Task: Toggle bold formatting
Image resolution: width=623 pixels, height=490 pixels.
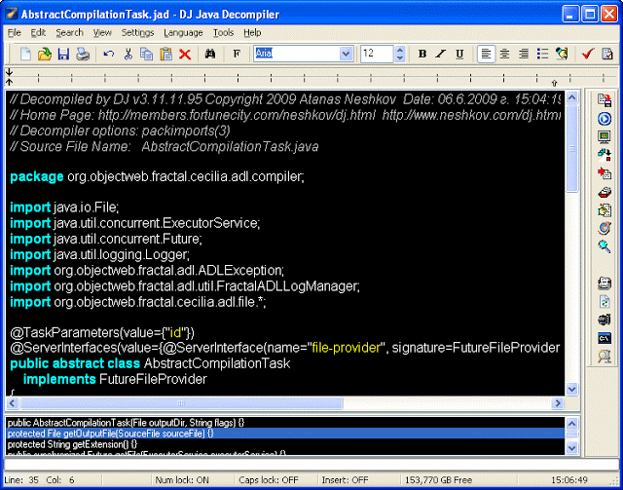Action: tap(422, 54)
